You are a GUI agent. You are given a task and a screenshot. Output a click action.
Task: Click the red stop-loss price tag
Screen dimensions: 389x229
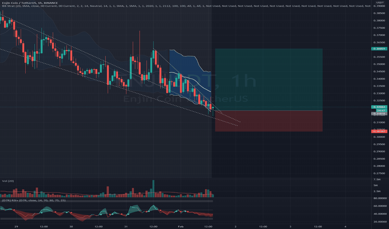(x=379, y=131)
